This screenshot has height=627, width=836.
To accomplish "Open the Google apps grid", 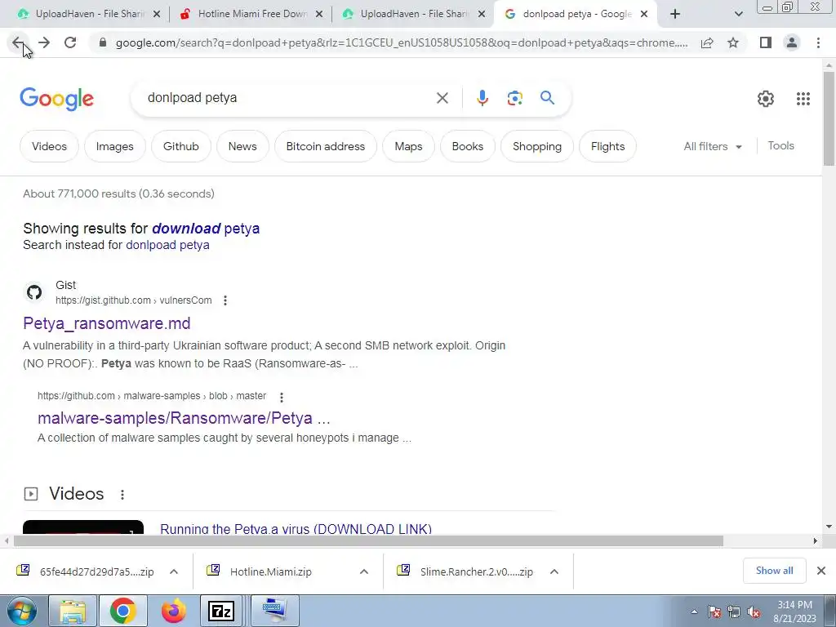I will pyautogui.click(x=803, y=99).
